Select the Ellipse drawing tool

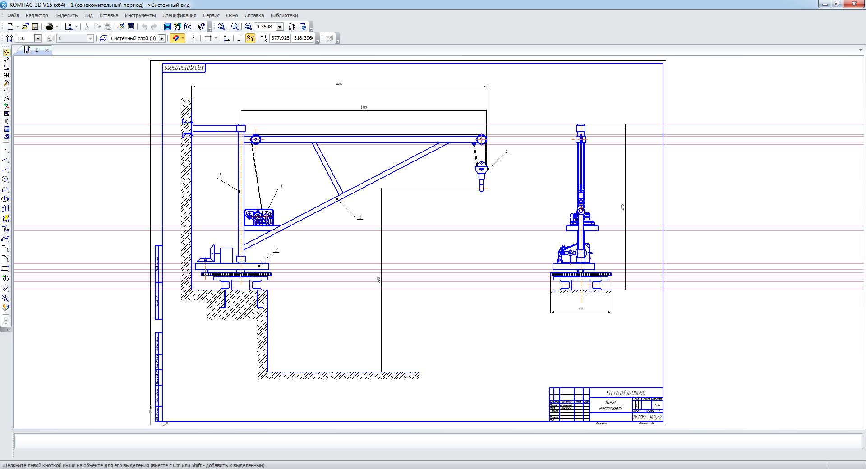(5, 199)
